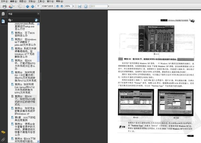Select bookmark 案例30 about PM 分区魔术师
The image size is (201, 143).
click(25, 77)
